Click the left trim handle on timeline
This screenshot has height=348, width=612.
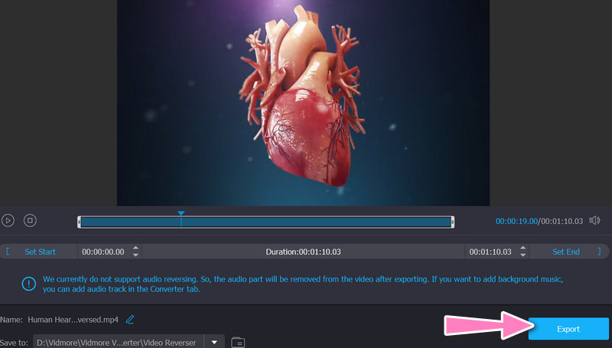(79, 221)
